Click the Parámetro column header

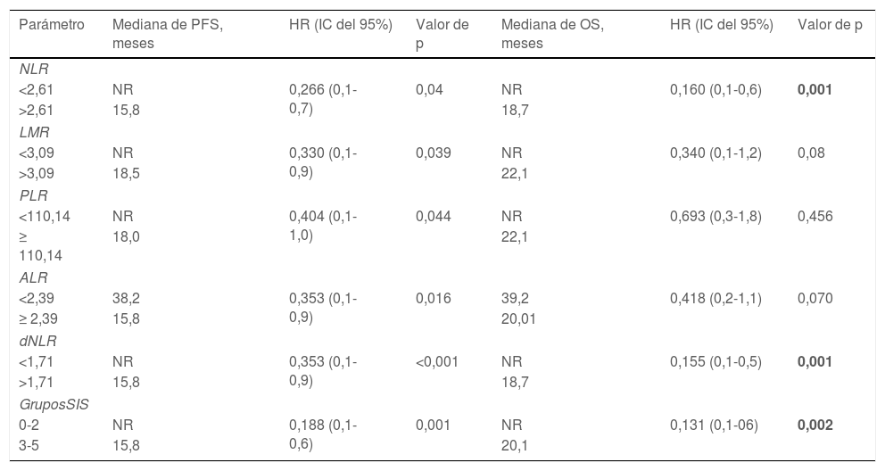coord(52,25)
